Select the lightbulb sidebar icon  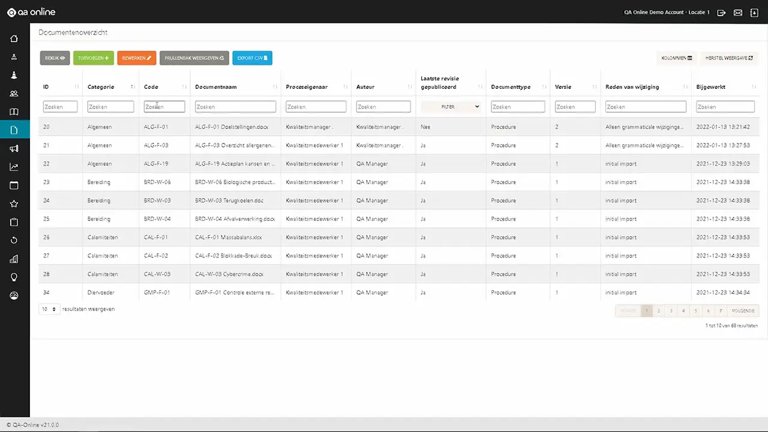(x=14, y=277)
